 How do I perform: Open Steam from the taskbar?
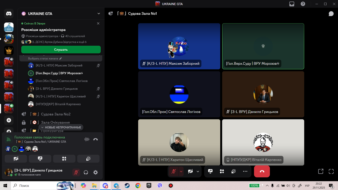click(x=127, y=186)
